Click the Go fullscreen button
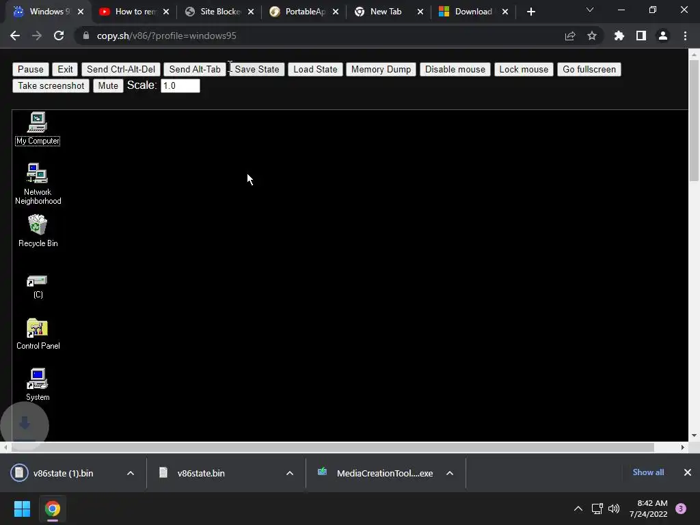The height and width of the screenshot is (525, 700). pyautogui.click(x=589, y=69)
